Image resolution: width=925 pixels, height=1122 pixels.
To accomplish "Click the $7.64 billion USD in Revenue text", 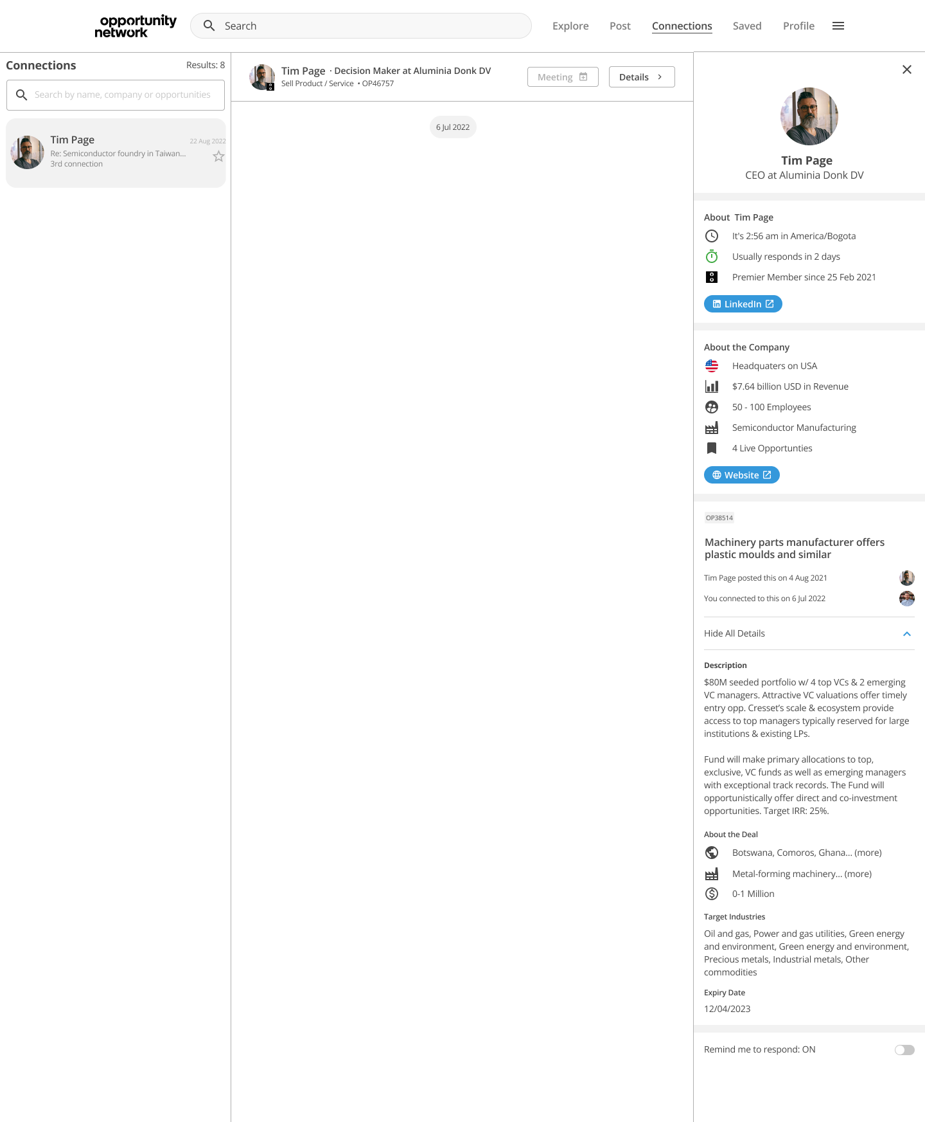I will click(x=790, y=386).
